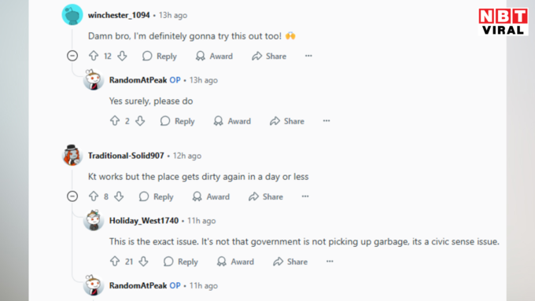The height and width of the screenshot is (301, 535).
Task: Upvote RandomAtPeak's 'Yes surely, please do' reply
Action: click(x=115, y=121)
